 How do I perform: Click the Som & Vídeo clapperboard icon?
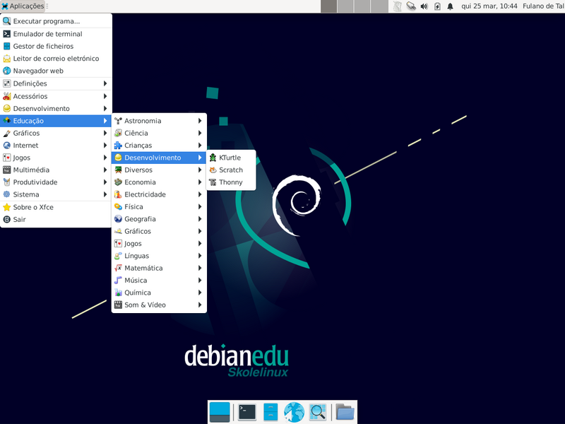[x=118, y=305]
